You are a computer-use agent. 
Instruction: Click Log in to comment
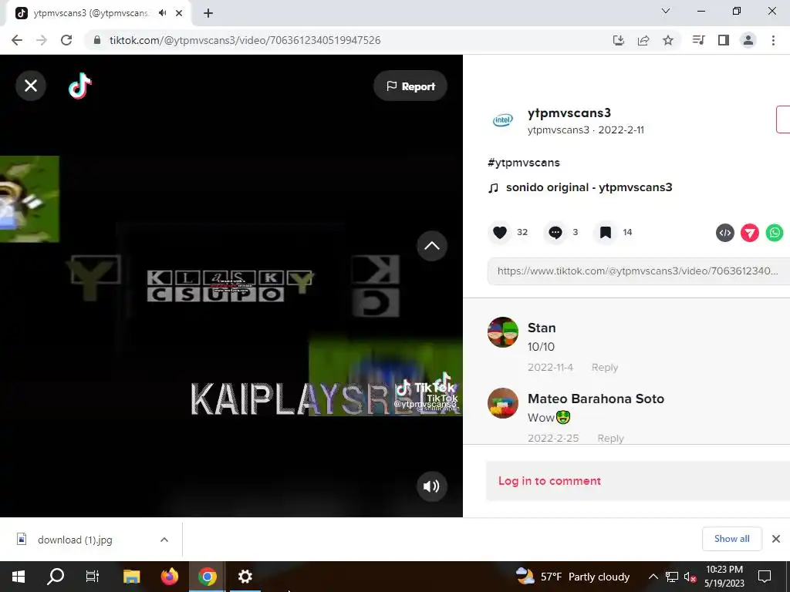[x=549, y=481]
